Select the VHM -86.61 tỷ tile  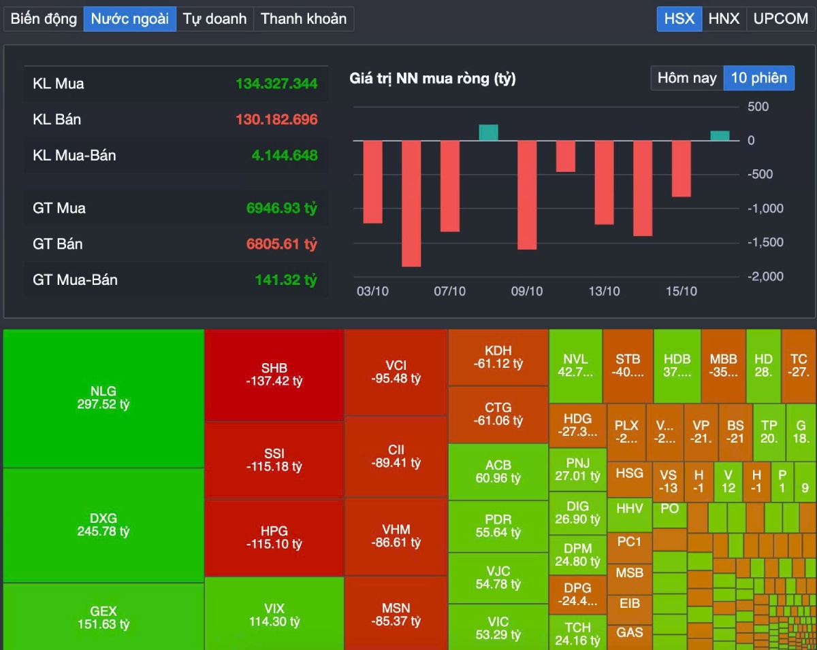tap(396, 536)
